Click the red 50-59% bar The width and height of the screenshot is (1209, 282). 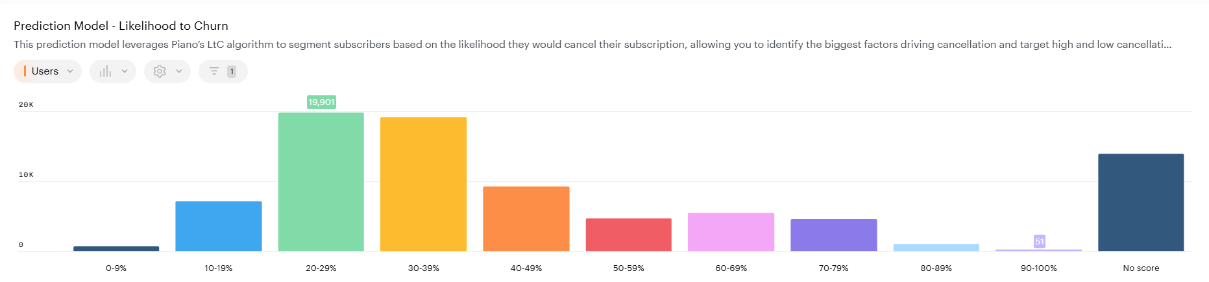click(628, 235)
